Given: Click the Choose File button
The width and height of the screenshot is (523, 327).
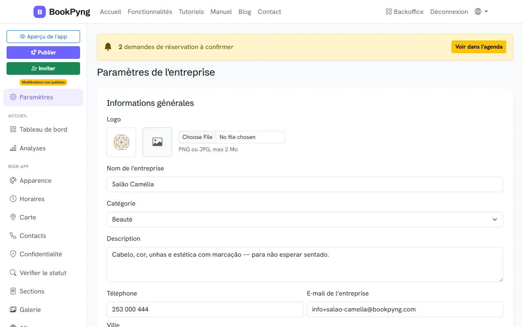Looking at the screenshot, I should click(x=197, y=137).
